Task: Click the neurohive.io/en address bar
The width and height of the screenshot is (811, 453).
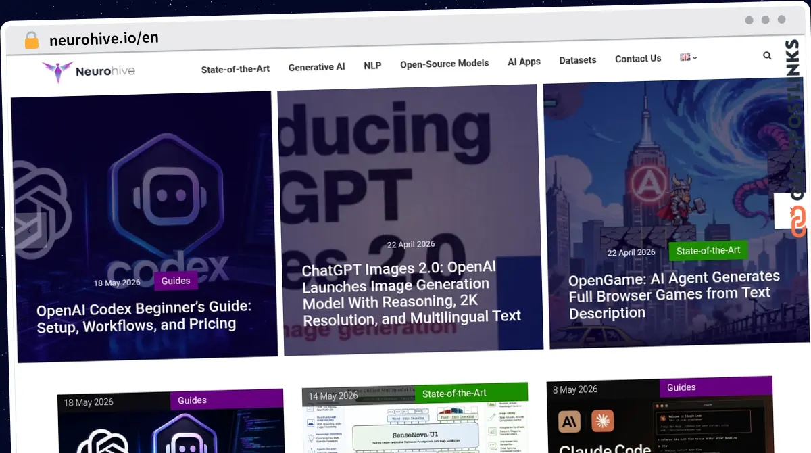Action: pos(104,39)
